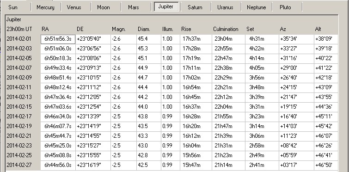Open the Mars tab
Viewport: 349px width, 172px height.
[134, 7]
